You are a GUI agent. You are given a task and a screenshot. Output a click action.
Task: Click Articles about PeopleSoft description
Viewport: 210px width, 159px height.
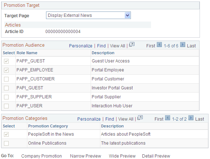[x=125, y=134]
